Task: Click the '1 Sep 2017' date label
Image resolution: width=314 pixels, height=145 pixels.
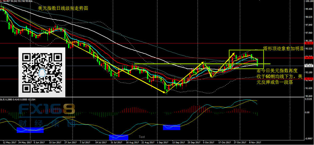Action: 163,143
